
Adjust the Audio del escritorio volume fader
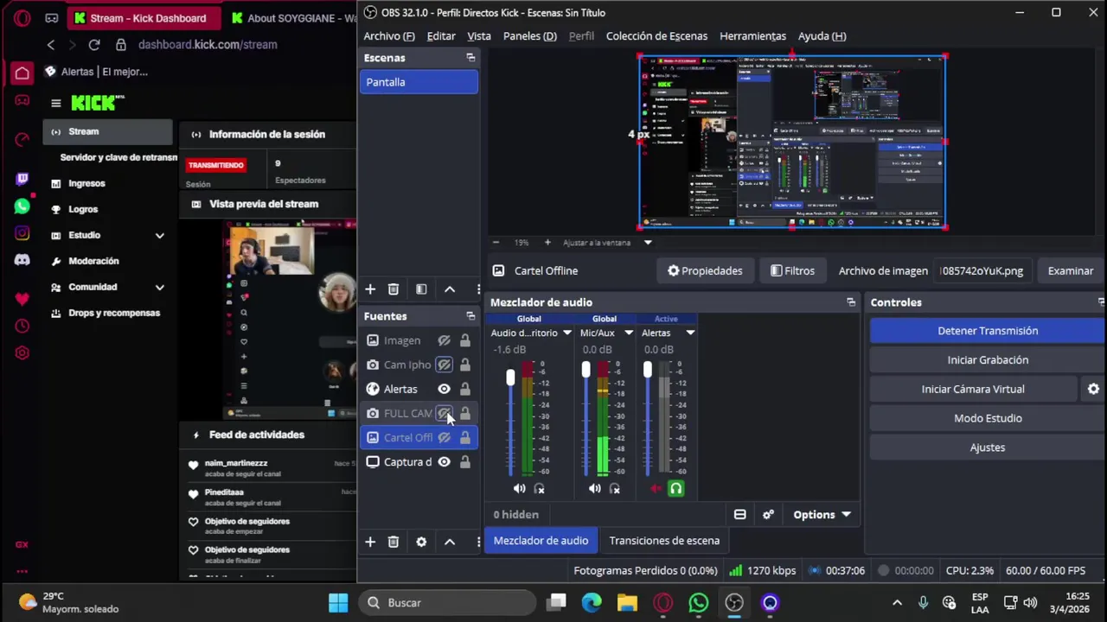point(510,378)
